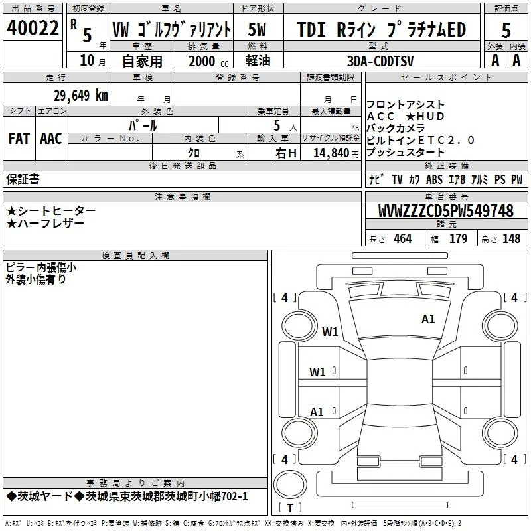Click registration month 10月
Viewport: 531px width, 531px height.
tap(93, 60)
